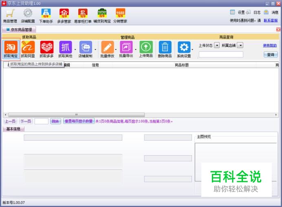The width and height of the screenshot is (282, 207).
Task: Click 上传商品 upload icon
Action: point(146,49)
